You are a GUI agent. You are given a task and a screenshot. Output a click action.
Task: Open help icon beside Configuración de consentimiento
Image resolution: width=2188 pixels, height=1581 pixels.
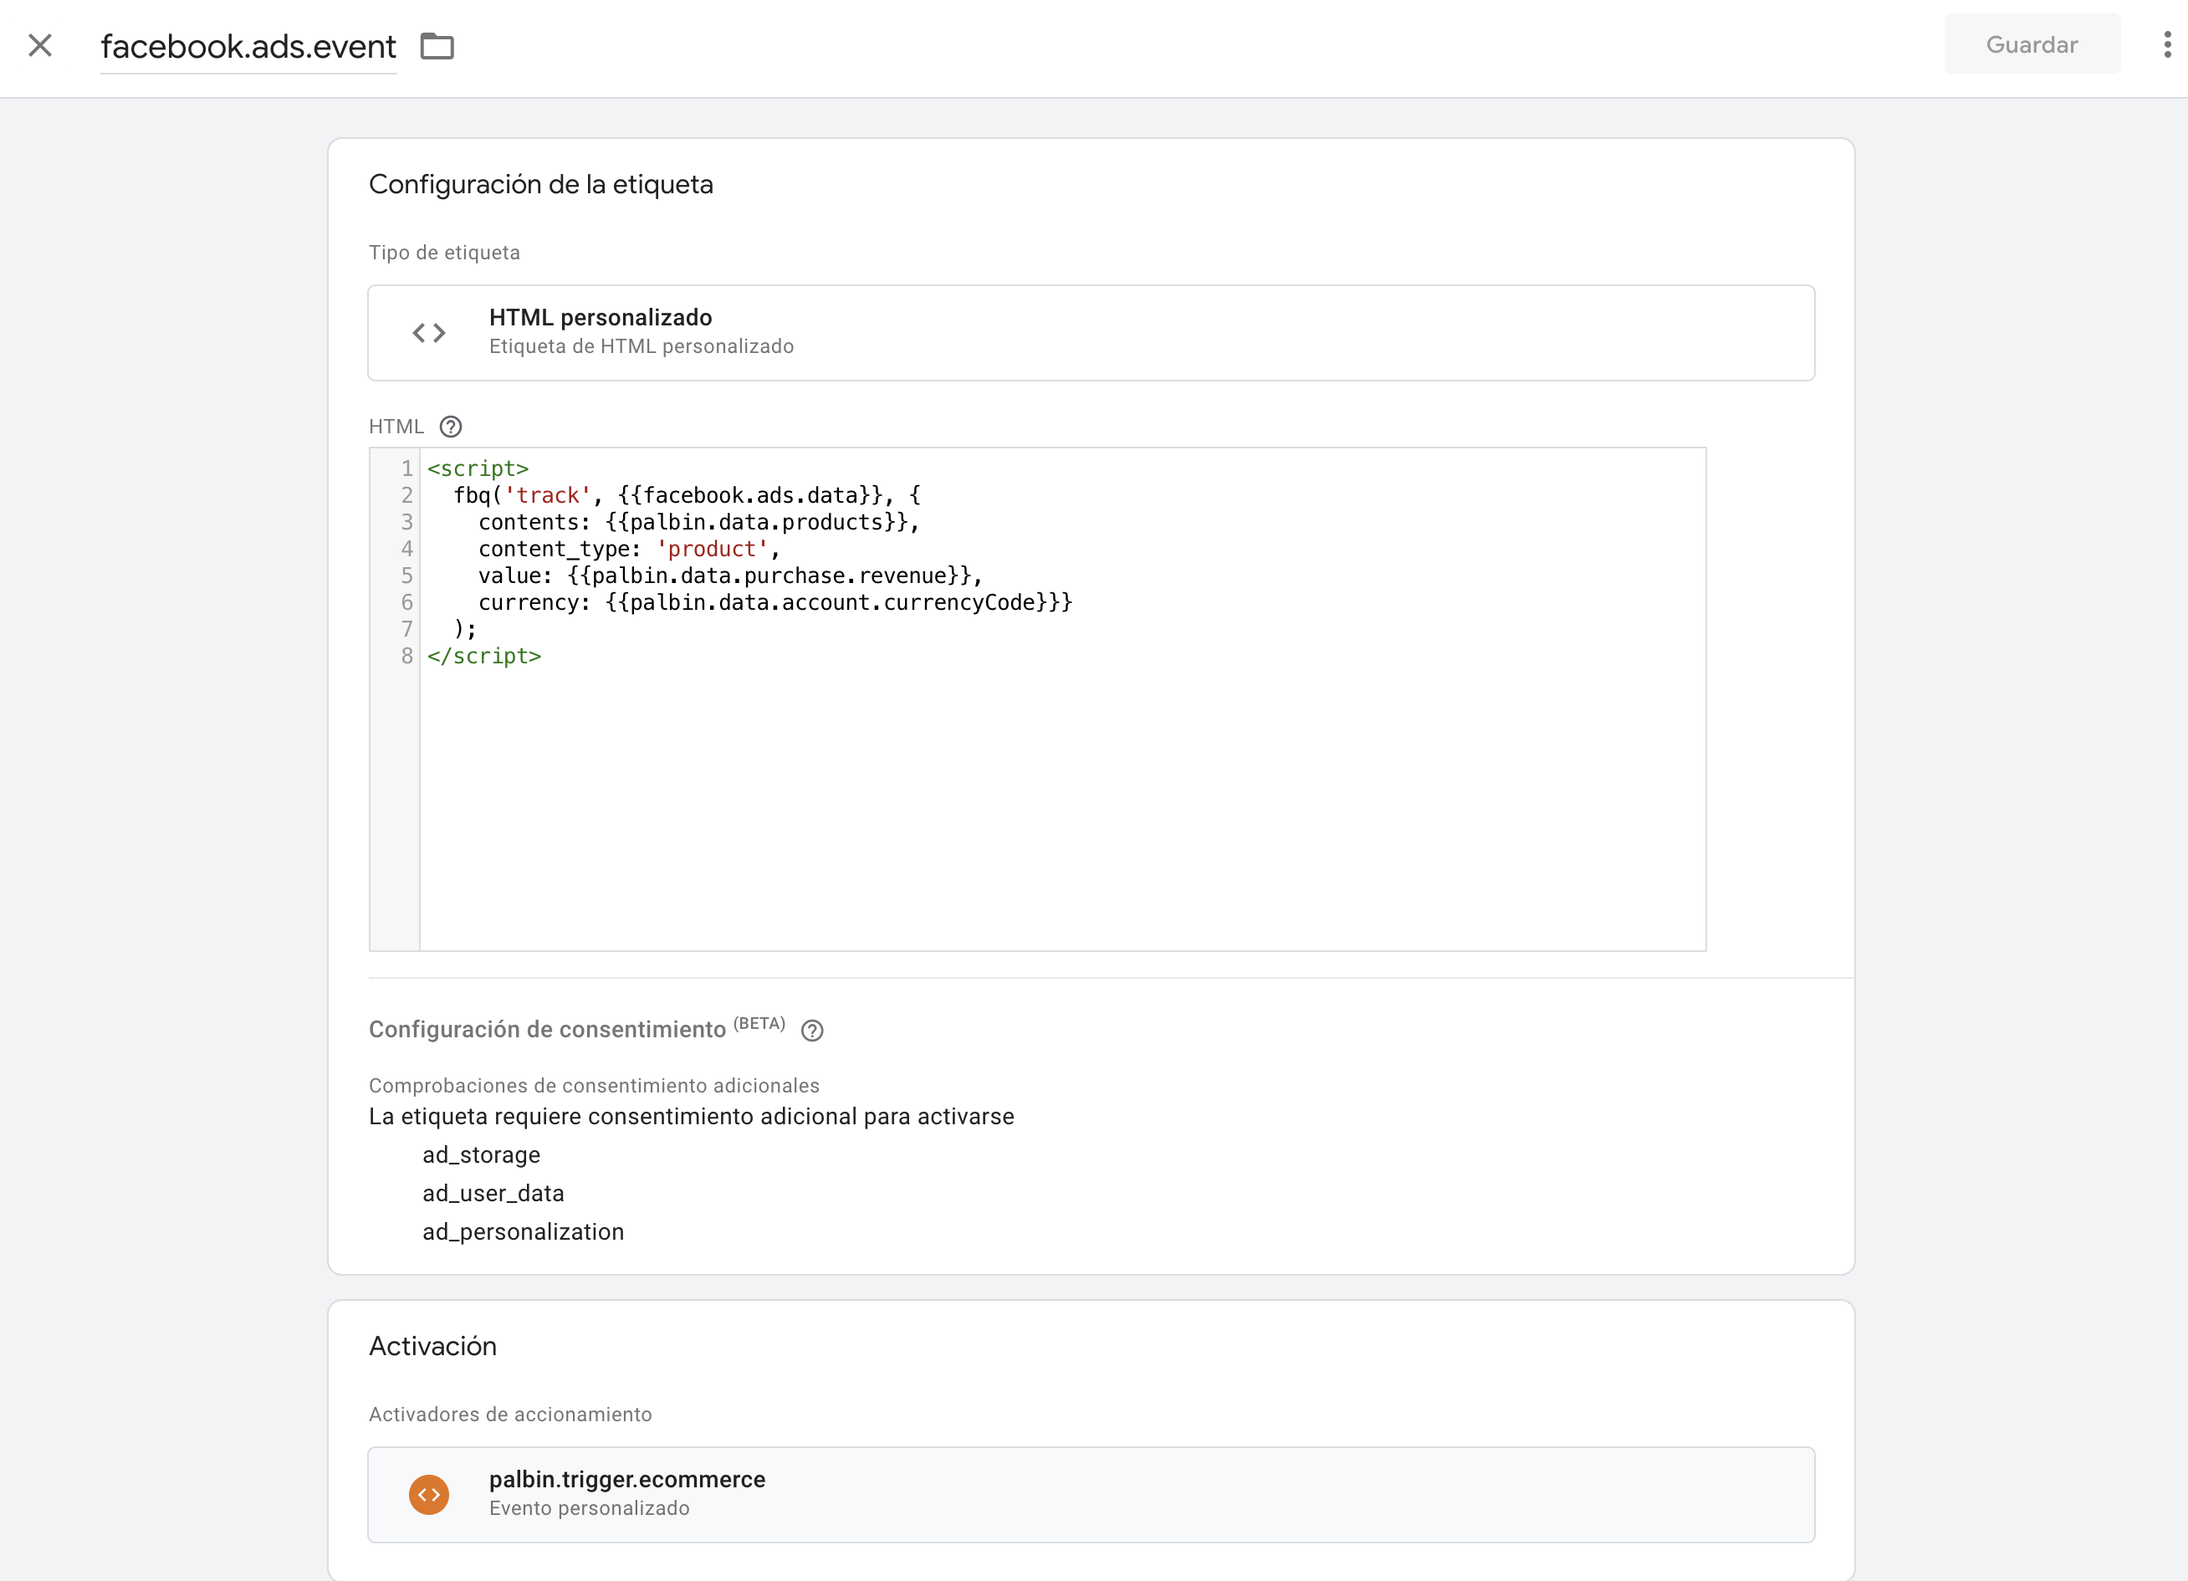click(x=812, y=1031)
